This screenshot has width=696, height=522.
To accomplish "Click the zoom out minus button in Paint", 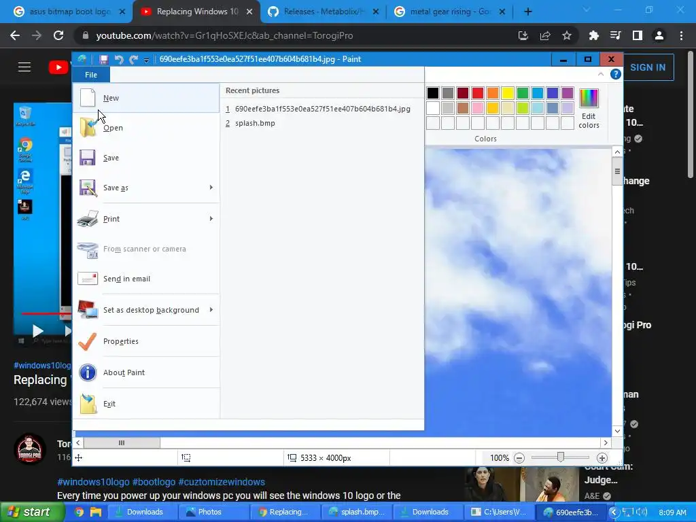I will 519,458.
